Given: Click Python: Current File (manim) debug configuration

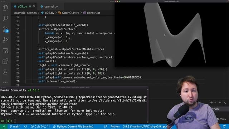Looking at the screenshot, I should tap(73, 126).
